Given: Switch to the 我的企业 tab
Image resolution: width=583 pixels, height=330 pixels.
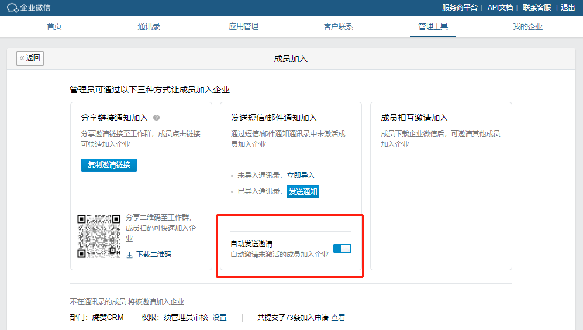Looking at the screenshot, I should pyautogui.click(x=527, y=26).
